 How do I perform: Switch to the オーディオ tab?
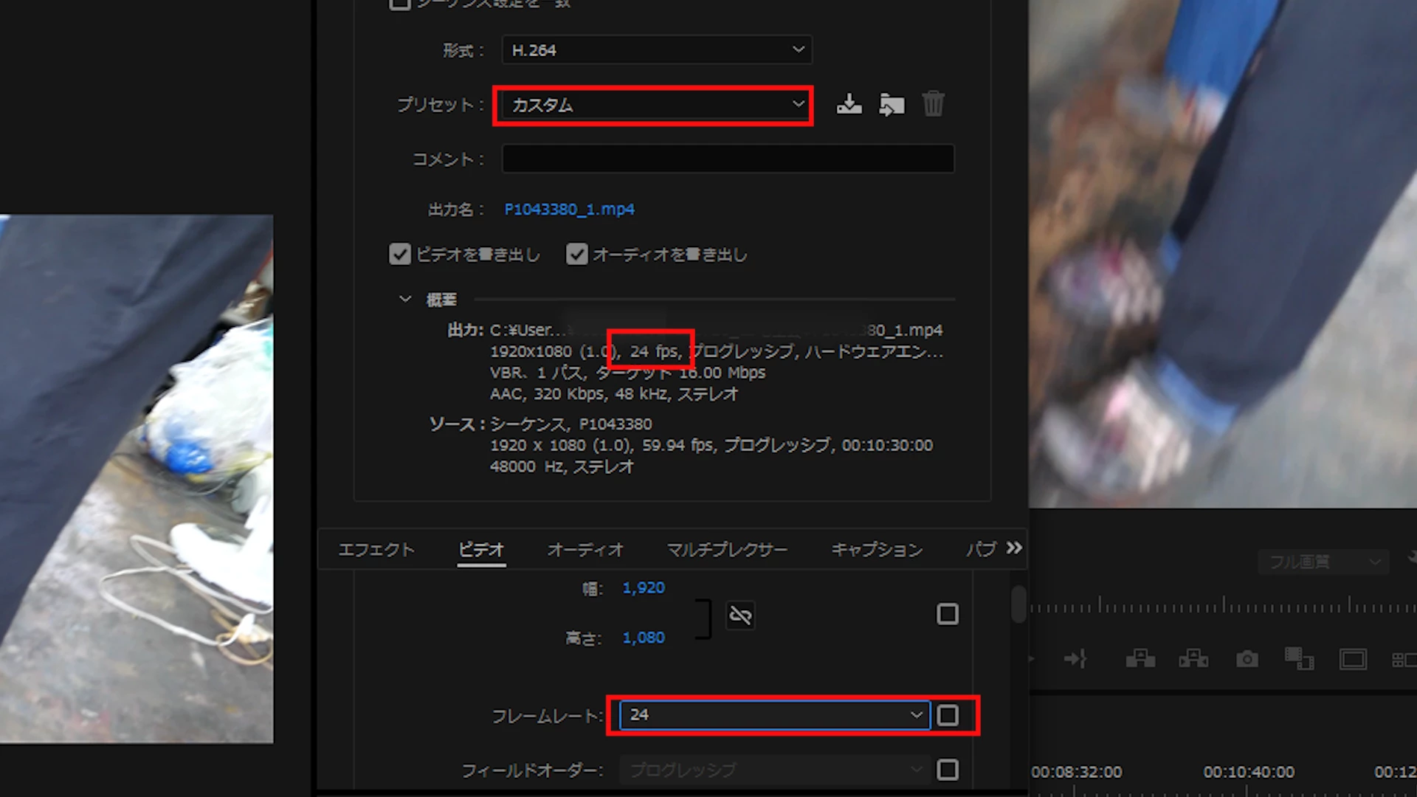click(x=585, y=550)
